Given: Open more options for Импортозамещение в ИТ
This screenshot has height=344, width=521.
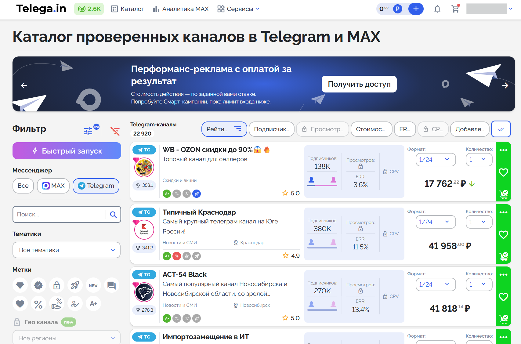Looking at the screenshot, I should 503,337.
